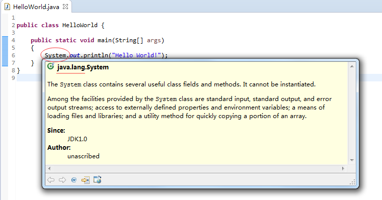
Task: Select the HelloWorld.java editor tab
Action: click(36, 7)
